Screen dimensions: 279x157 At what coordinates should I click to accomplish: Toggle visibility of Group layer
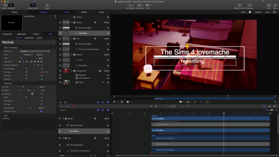click(x=60, y=22)
